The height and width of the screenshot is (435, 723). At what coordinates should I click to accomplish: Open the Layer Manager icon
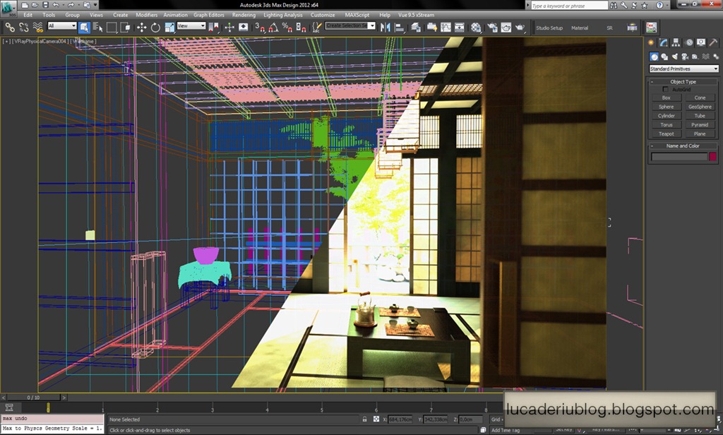pyautogui.click(x=416, y=28)
